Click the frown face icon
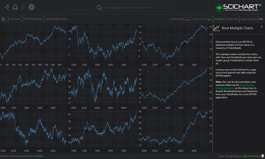Screen dimensions: 265x159 click(210, 19)
